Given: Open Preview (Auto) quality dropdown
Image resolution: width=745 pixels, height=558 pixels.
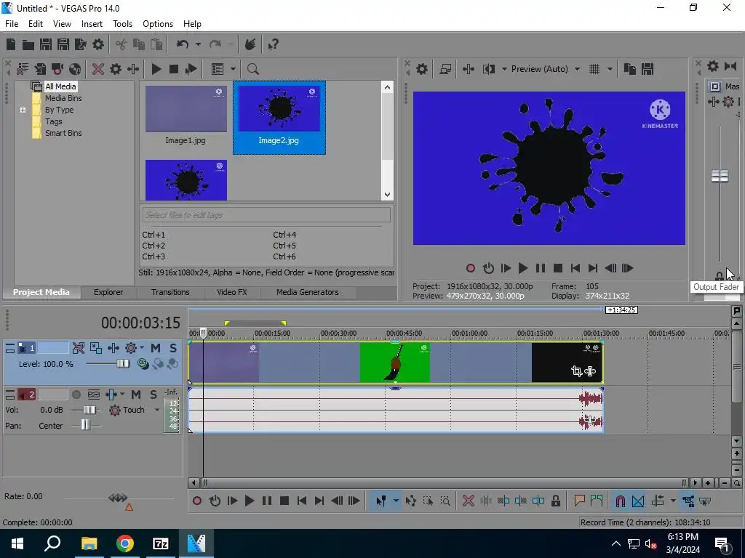Looking at the screenshot, I should 577,69.
